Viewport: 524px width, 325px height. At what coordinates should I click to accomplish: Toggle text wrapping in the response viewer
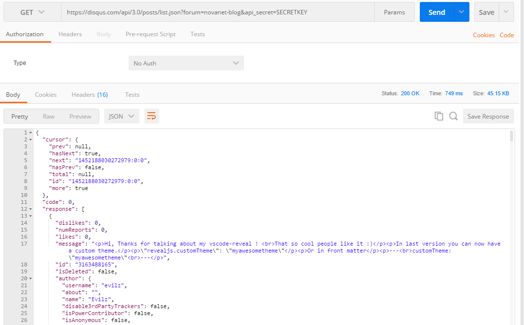click(x=151, y=116)
